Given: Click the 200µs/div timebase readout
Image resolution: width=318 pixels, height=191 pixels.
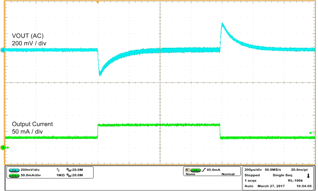Looking at the screenshot, I should click(253, 170).
